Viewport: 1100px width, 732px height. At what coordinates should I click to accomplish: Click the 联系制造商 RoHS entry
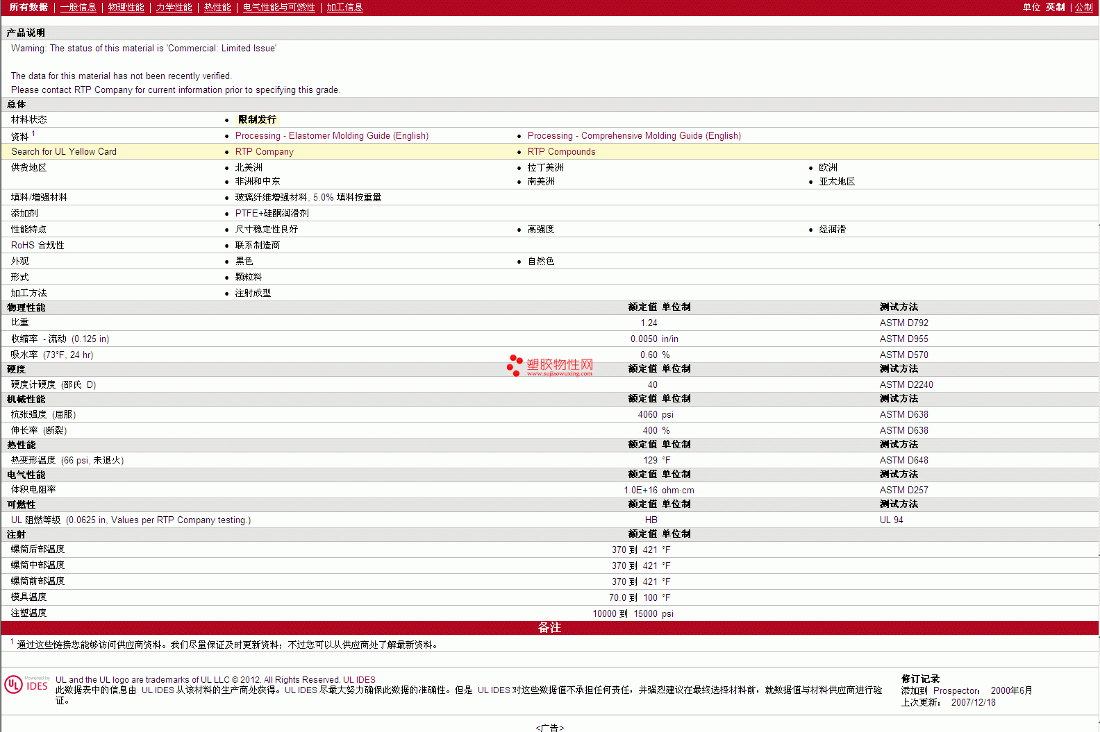coord(258,246)
